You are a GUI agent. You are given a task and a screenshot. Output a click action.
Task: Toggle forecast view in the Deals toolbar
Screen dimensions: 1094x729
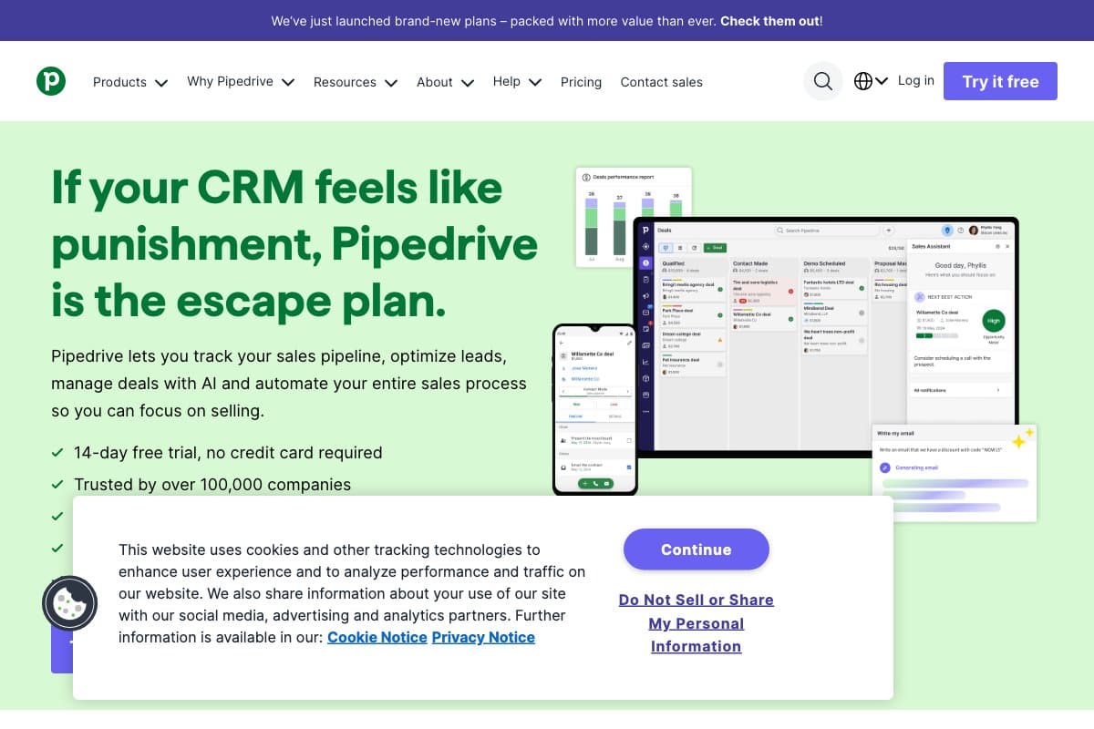pyautogui.click(x=693, y=248)
